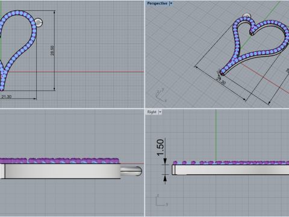Open the Perspective viewport dropdown arrow
Screen dimensions: 289x217
171,4
